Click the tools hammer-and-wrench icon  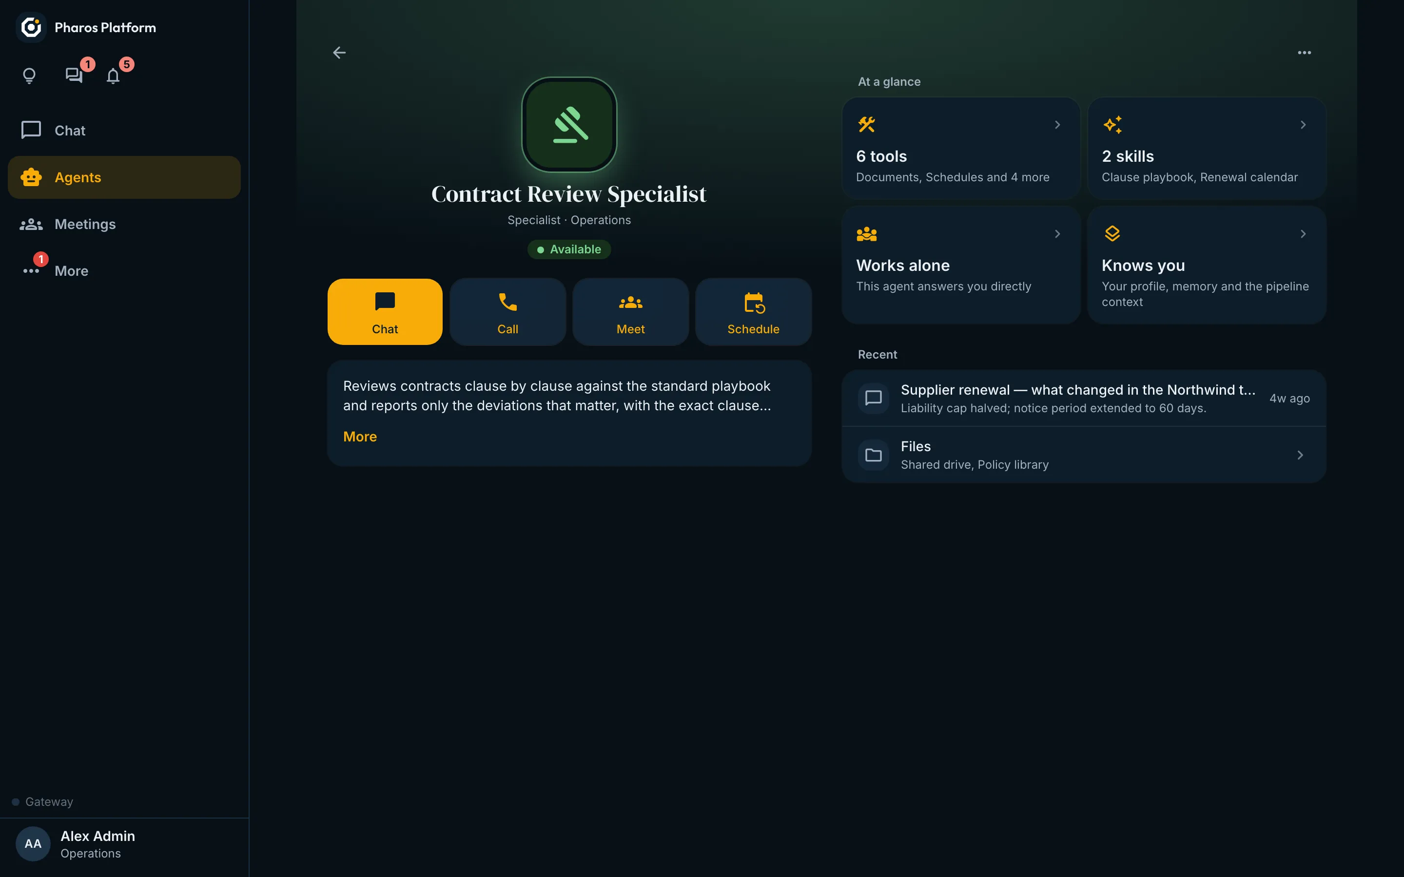coord(867,124)
